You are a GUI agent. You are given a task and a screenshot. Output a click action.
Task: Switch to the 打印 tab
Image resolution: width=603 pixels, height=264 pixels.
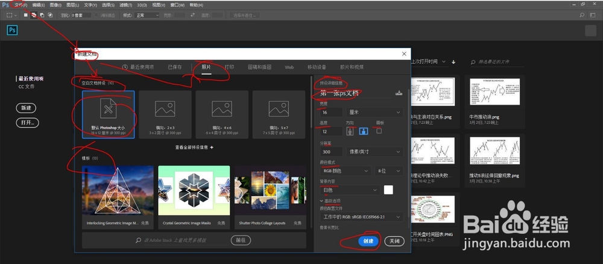coord(229,67)
